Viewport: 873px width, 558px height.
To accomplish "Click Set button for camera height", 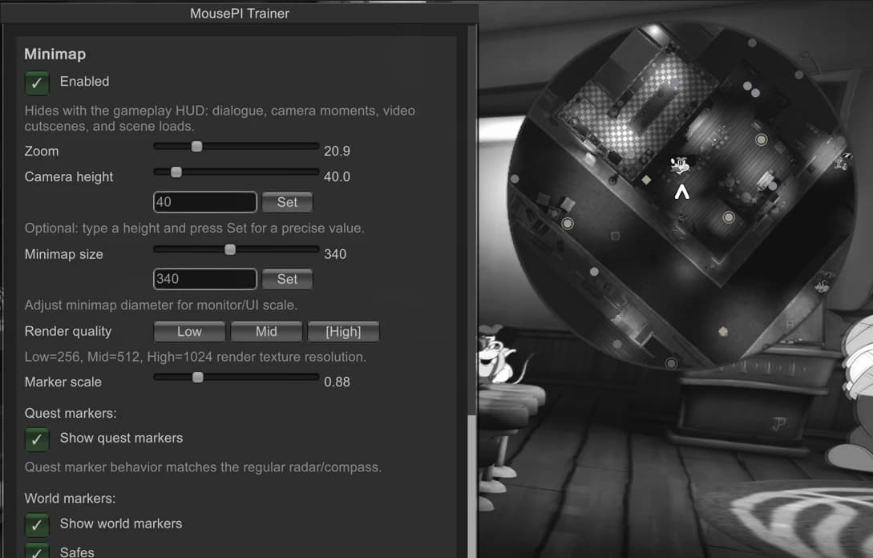I will 287,202.
